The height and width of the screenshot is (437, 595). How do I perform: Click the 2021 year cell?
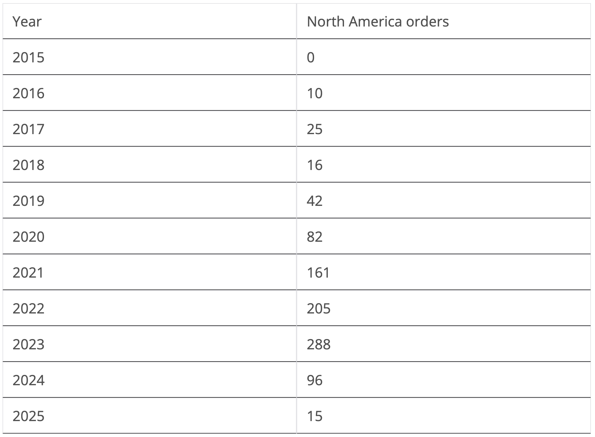pos(28,273)
